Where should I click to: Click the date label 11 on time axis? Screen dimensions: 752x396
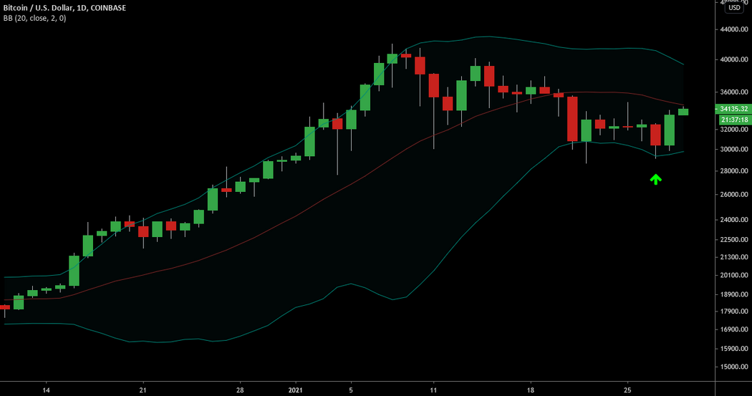click(x=433, y=390)
